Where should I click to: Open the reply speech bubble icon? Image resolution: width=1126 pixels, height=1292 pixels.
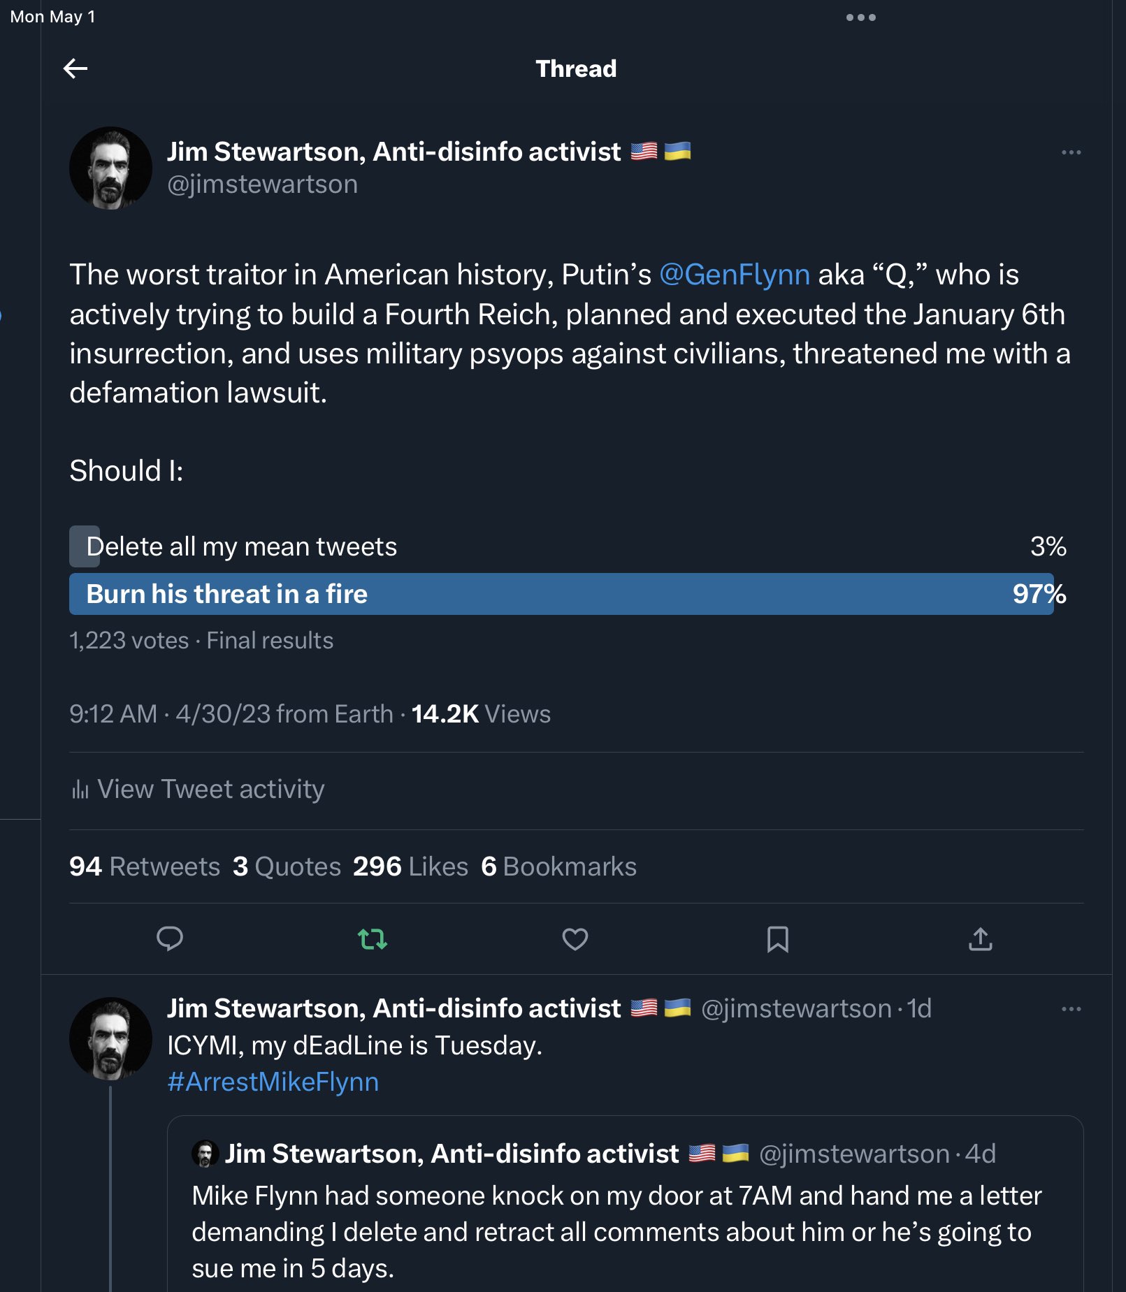[x=170, y=938]
